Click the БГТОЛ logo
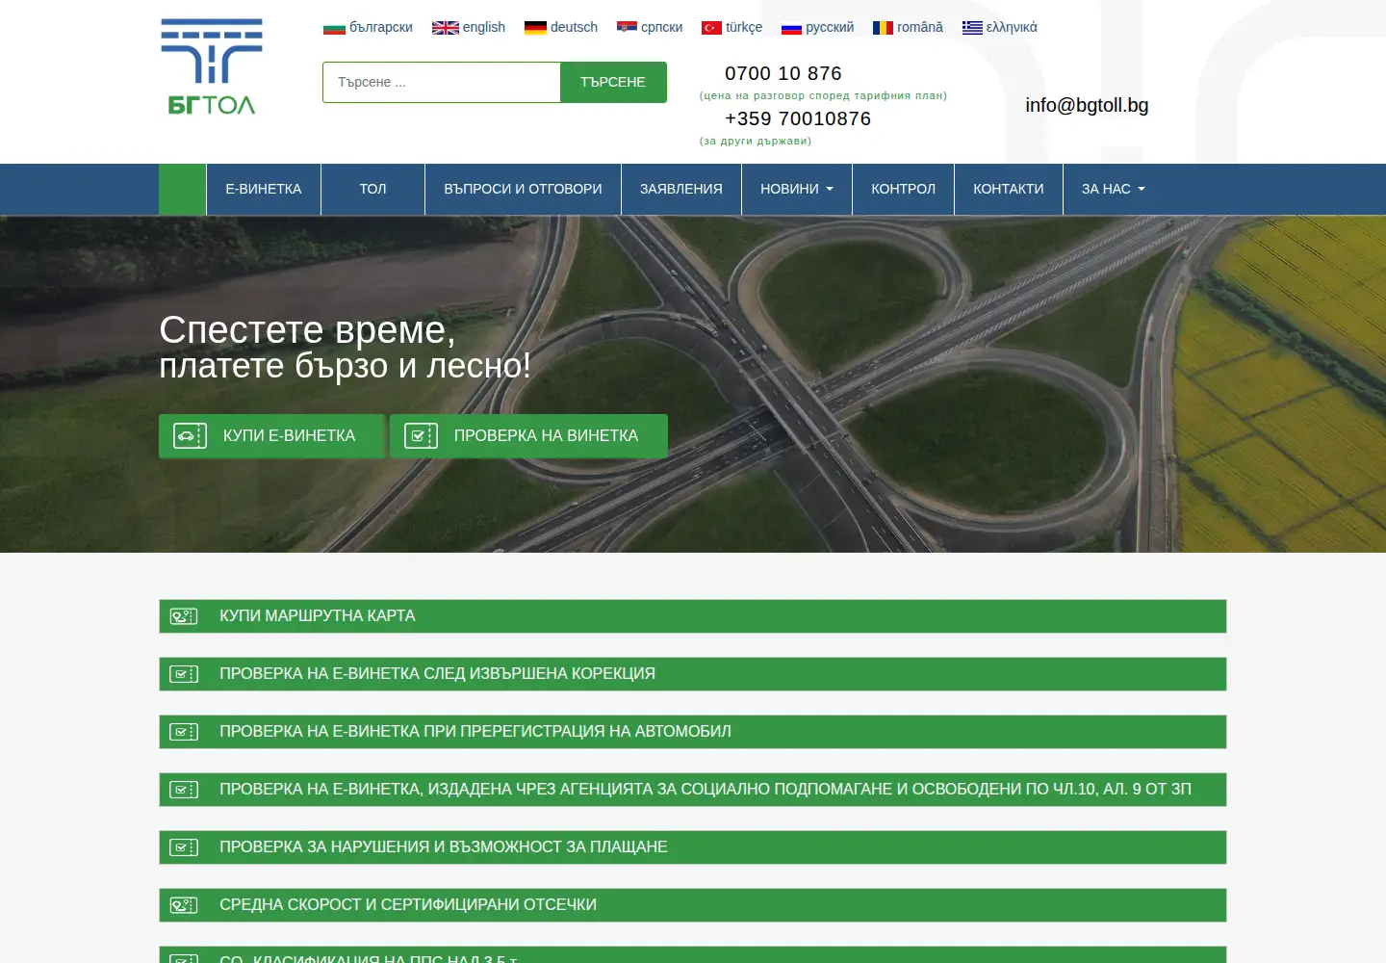 (x=212, y=67)
